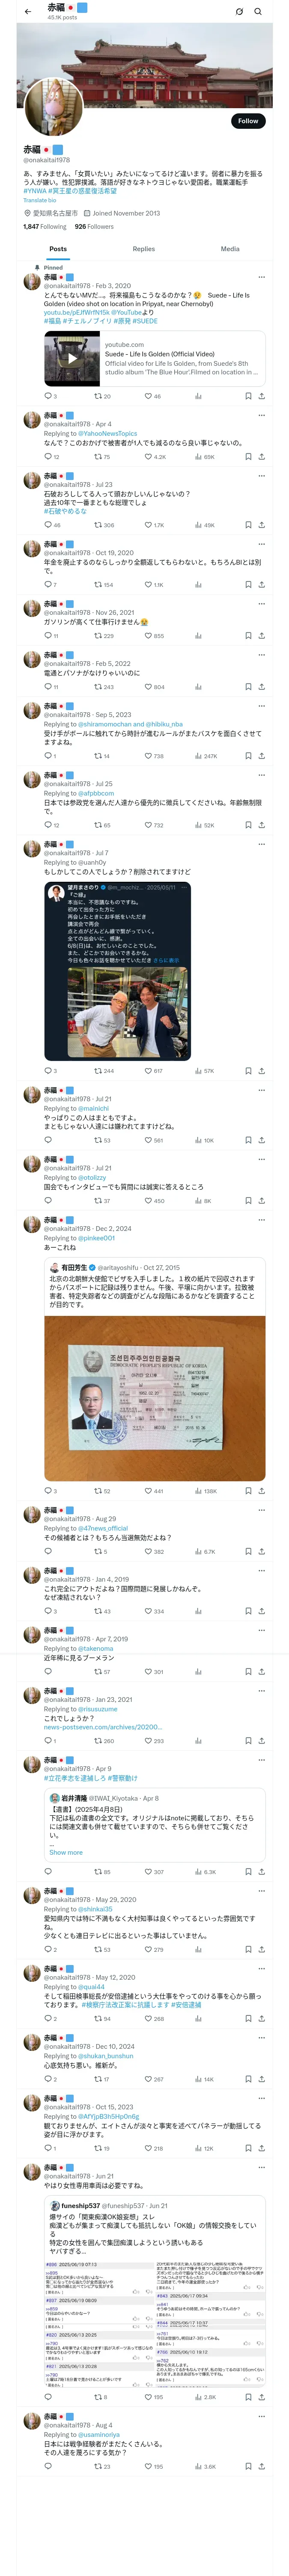Click the circular icon beside the search magnifier

(x=239, y=12)
